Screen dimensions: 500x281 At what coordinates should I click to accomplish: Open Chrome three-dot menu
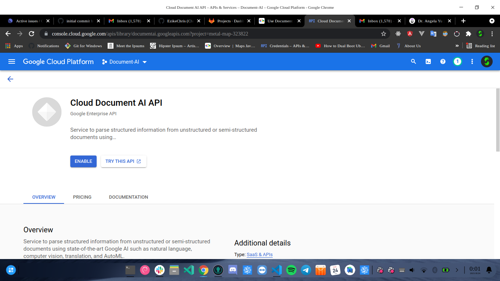pyautogui.click(x=492, y=34)
